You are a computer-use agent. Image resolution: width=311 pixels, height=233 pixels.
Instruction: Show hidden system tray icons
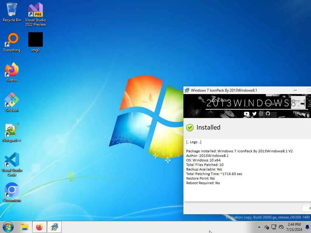pyautogui.click(x=259, y=227)
